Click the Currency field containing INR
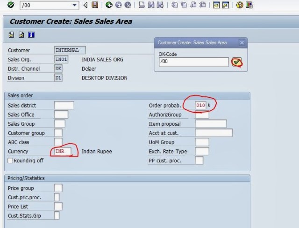Screen dimensions: 299x228 [x=63, y=151]
